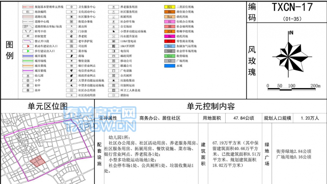Screen dimensions: 327x184
Task: Click the 环卫工人休息处 symbol
Action: click(x=114, y=90)
